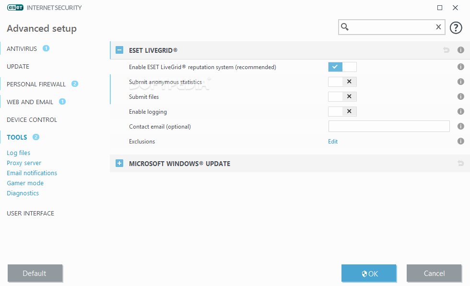Click the ESET logo in title bar
The width and height of the screenshot is (470, 286).
point(15,8)
